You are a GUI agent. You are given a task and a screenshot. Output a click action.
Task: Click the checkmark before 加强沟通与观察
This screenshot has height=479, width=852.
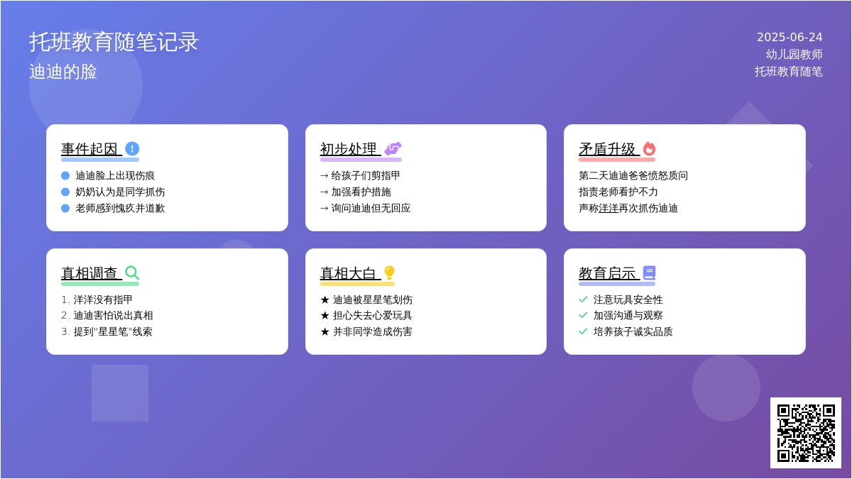point(583,315)
